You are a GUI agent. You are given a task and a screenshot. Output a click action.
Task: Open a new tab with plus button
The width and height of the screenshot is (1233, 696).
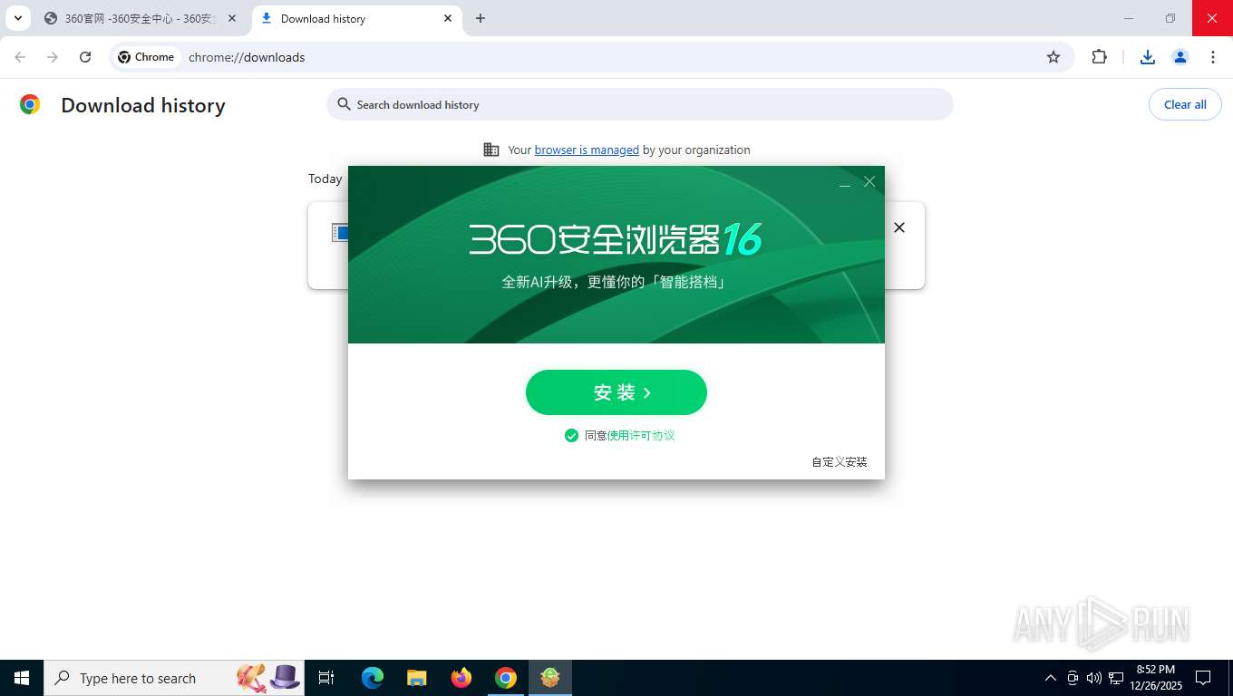pyautogui.click(x=481, y=18)
